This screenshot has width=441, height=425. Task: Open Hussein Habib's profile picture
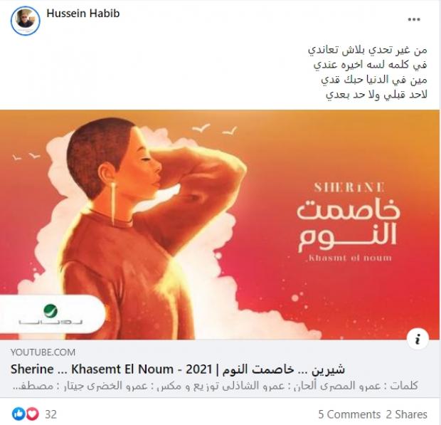26,21
